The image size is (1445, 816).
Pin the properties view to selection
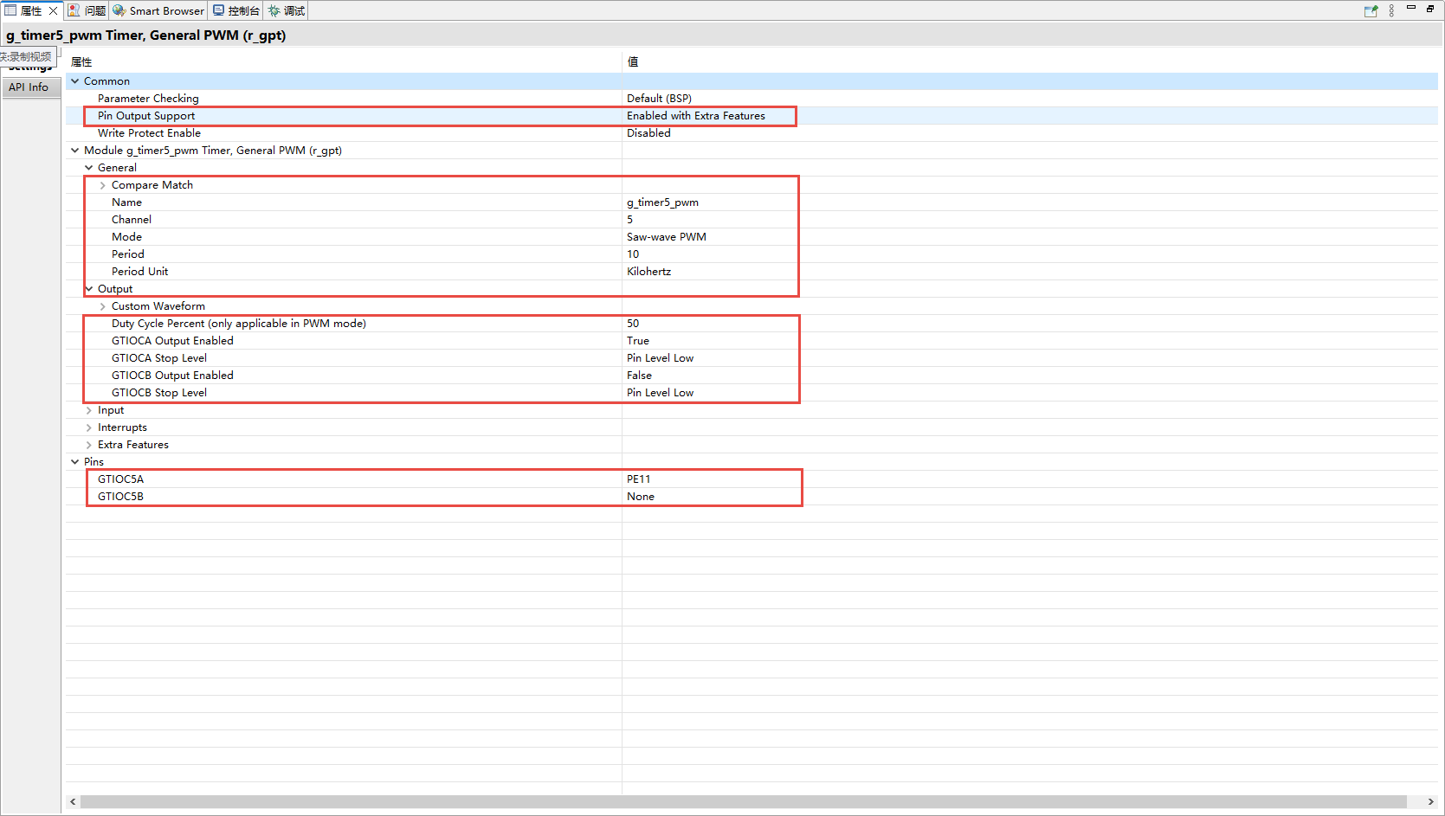[1371, 11]
